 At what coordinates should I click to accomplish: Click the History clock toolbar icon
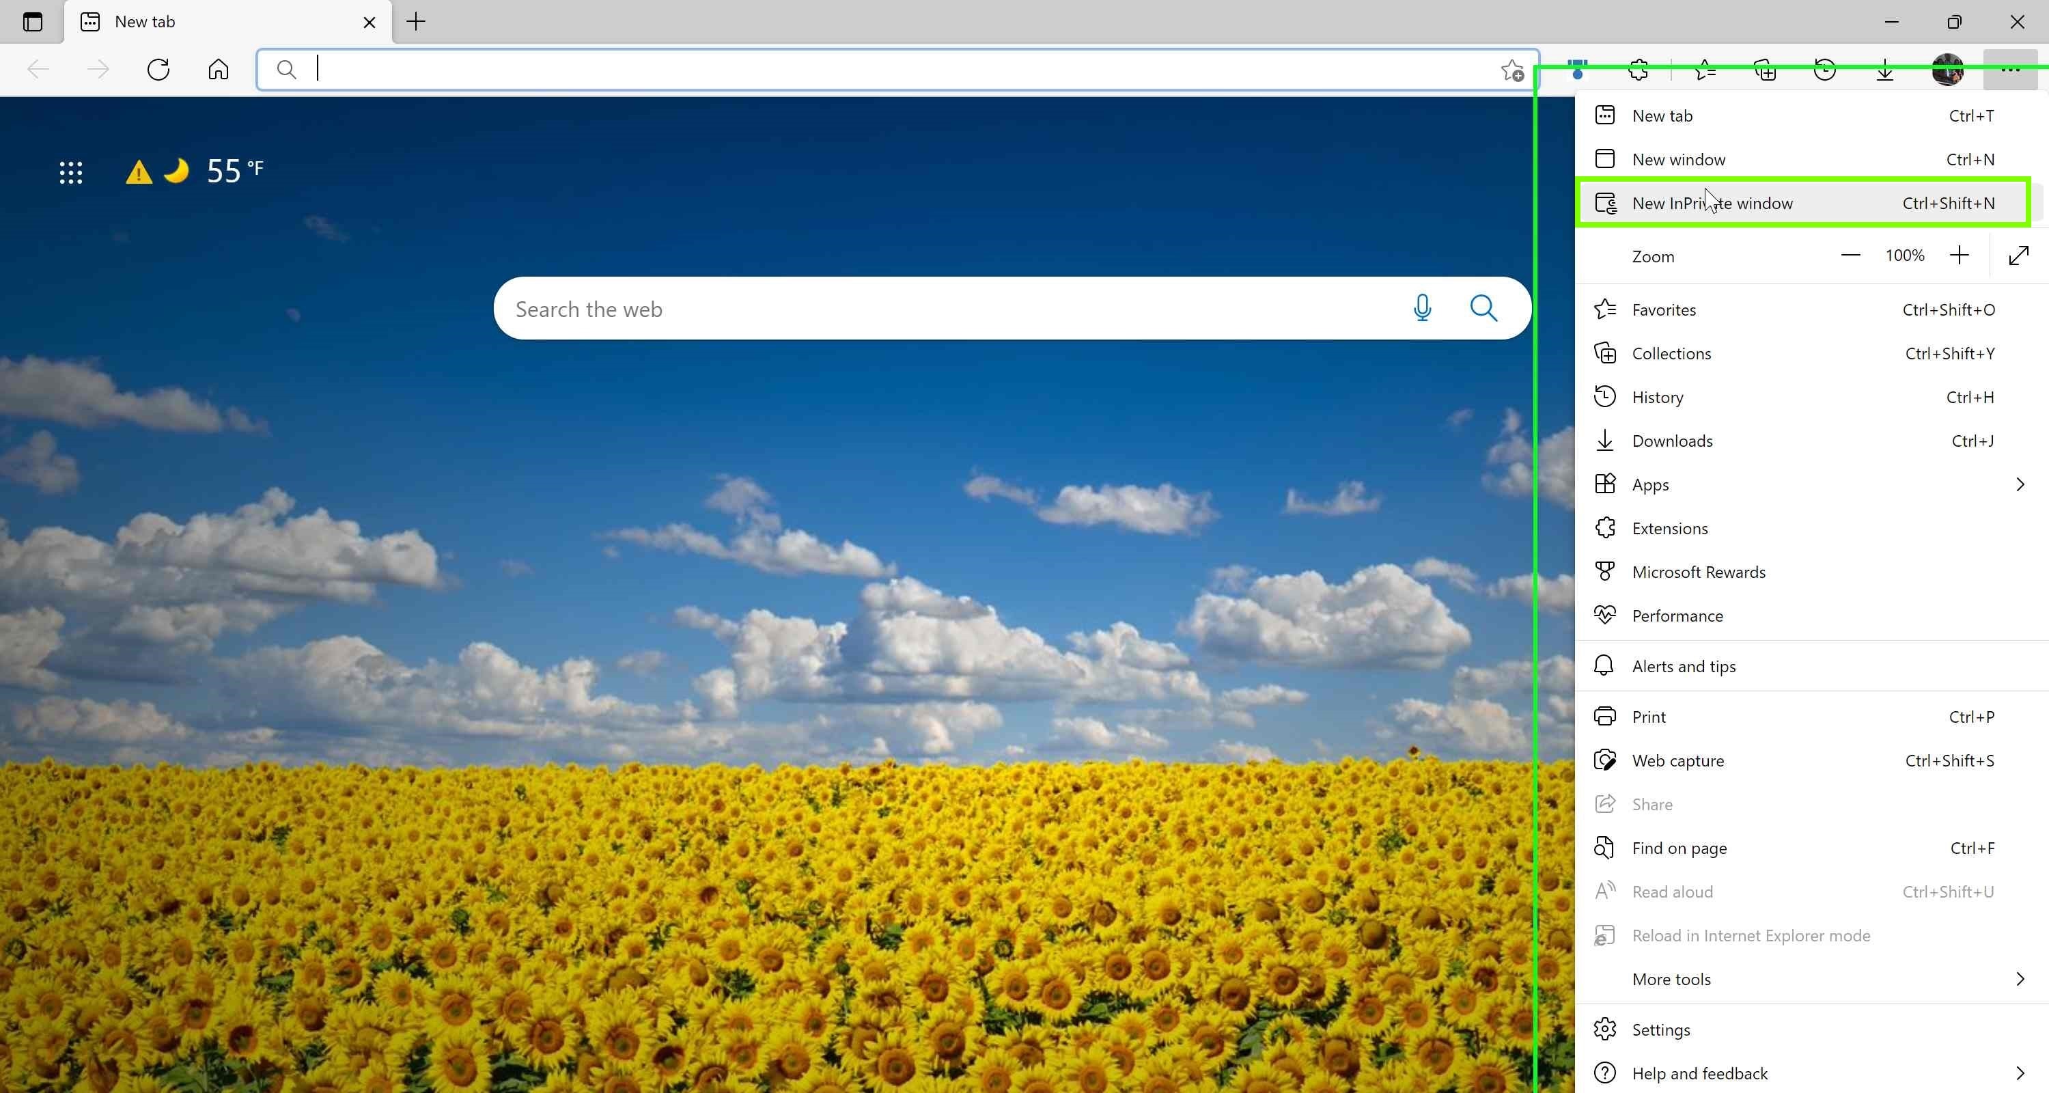[1825, 70]
